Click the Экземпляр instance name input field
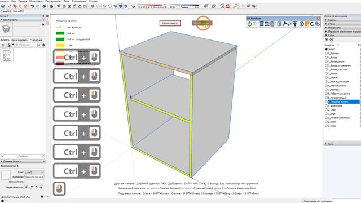 (34, 177)
